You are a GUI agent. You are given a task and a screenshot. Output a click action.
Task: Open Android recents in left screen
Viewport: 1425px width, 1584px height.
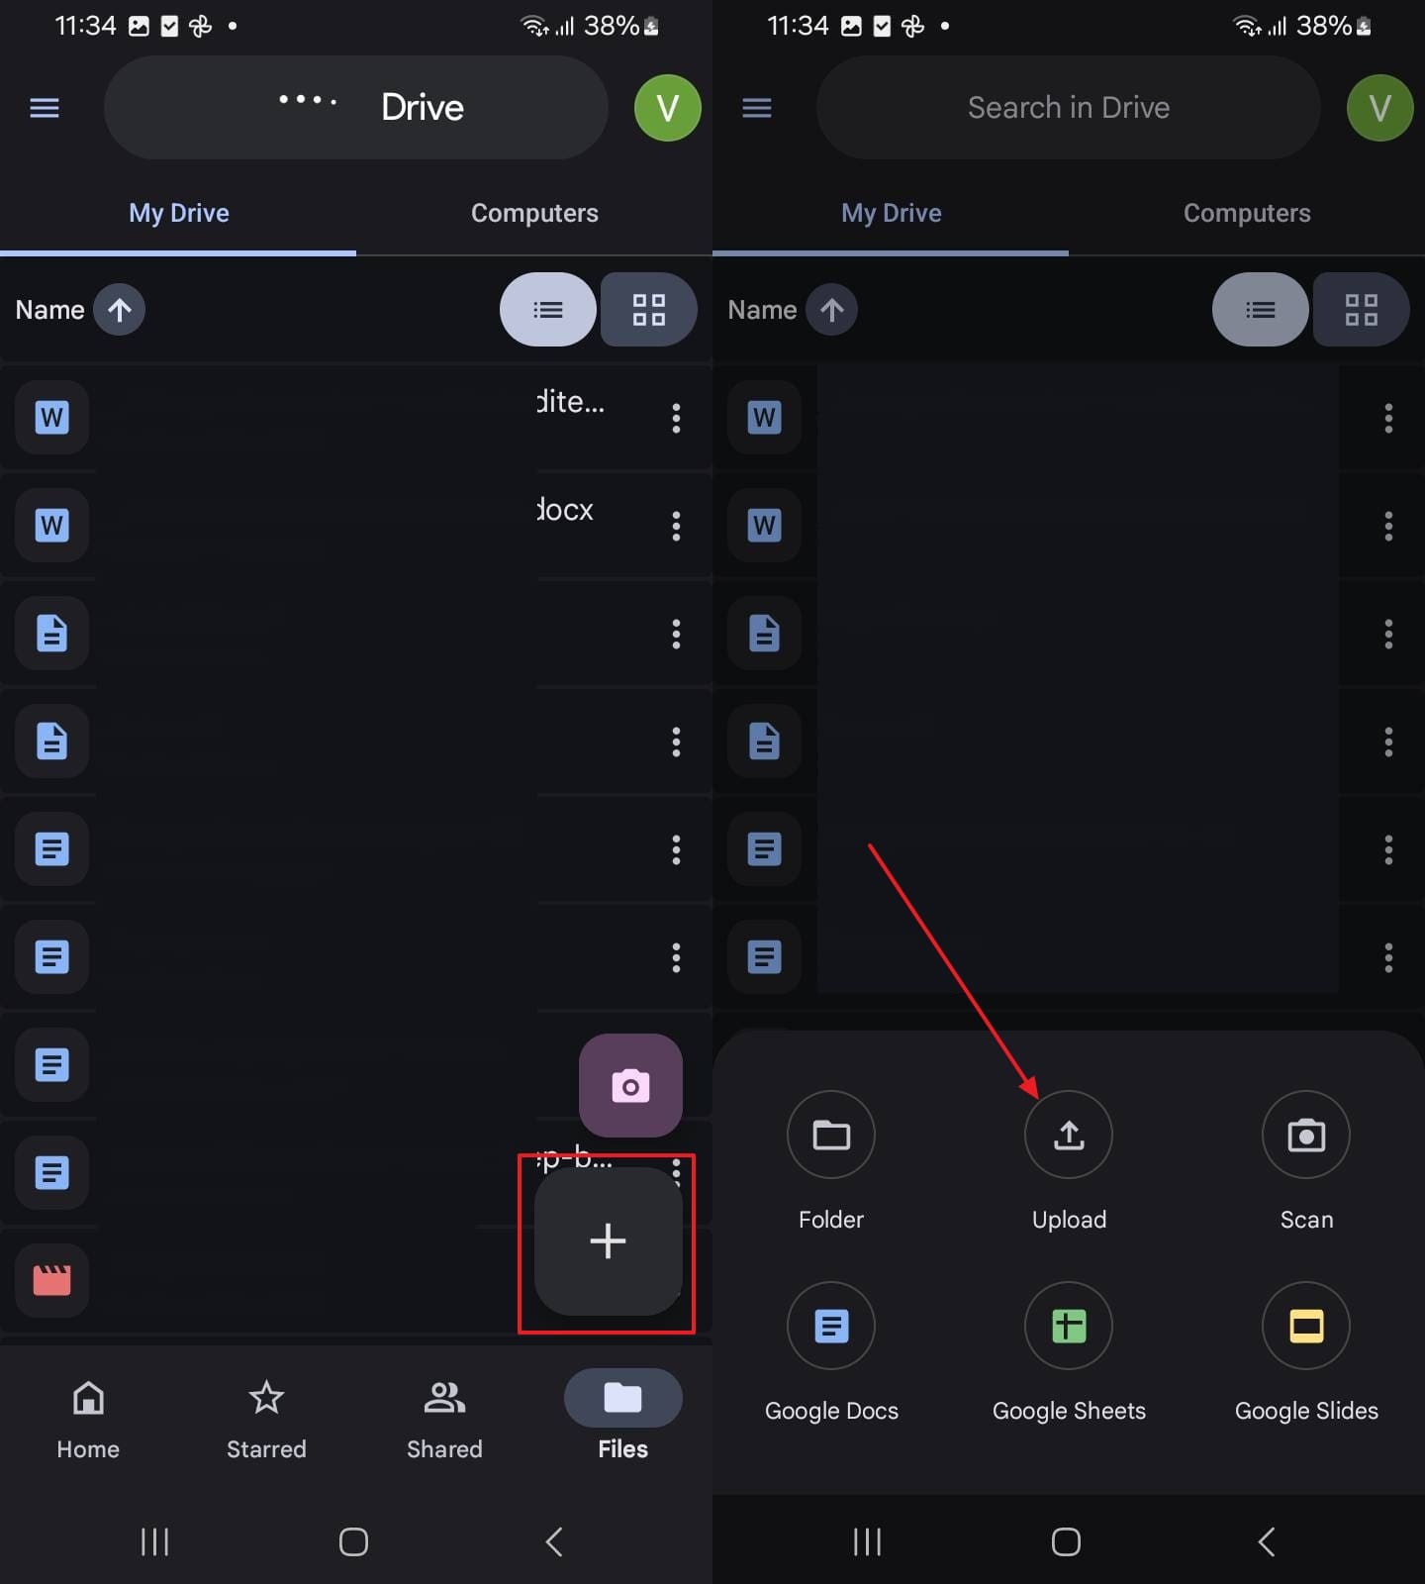[x=155, y=1541]
